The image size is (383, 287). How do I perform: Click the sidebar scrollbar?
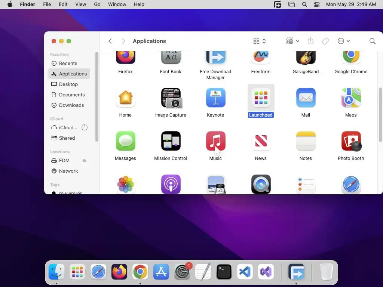(97, 97)
